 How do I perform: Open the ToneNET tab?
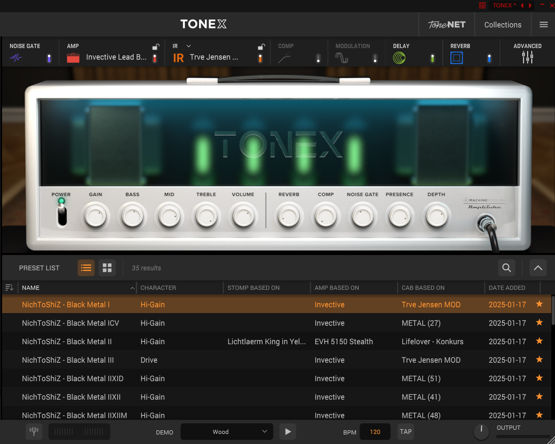447,24
